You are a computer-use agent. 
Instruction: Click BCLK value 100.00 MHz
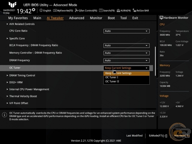(x=166, y=45)
